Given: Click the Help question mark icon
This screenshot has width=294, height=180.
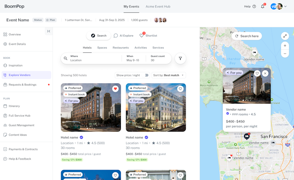Looking at the screenshot, I should (254, 6).
